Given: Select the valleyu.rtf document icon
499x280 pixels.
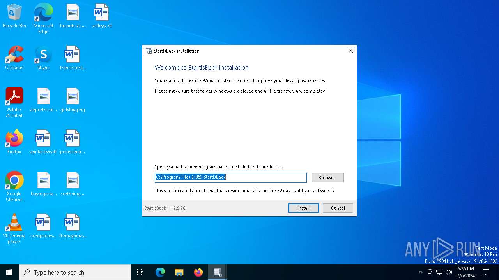Looking at the screenshot, I should (102, 16).
